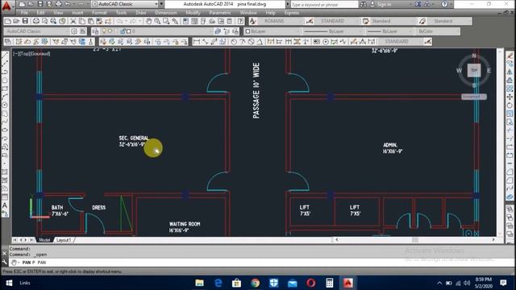This screenshot has width=516, height=290.
Task: Select the Linear Dimension tool
Action: [x=197, y=42]
